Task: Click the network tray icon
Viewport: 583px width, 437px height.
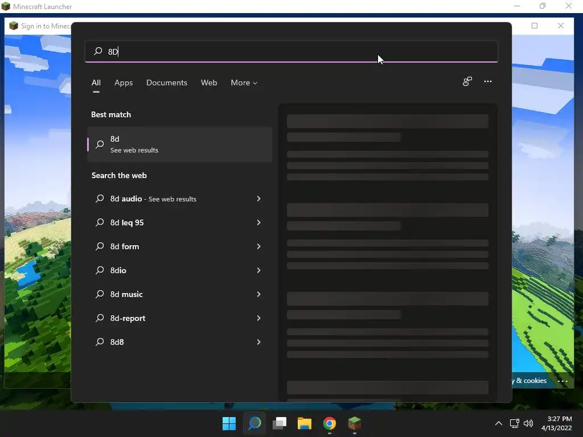Action: coord(514,423)
